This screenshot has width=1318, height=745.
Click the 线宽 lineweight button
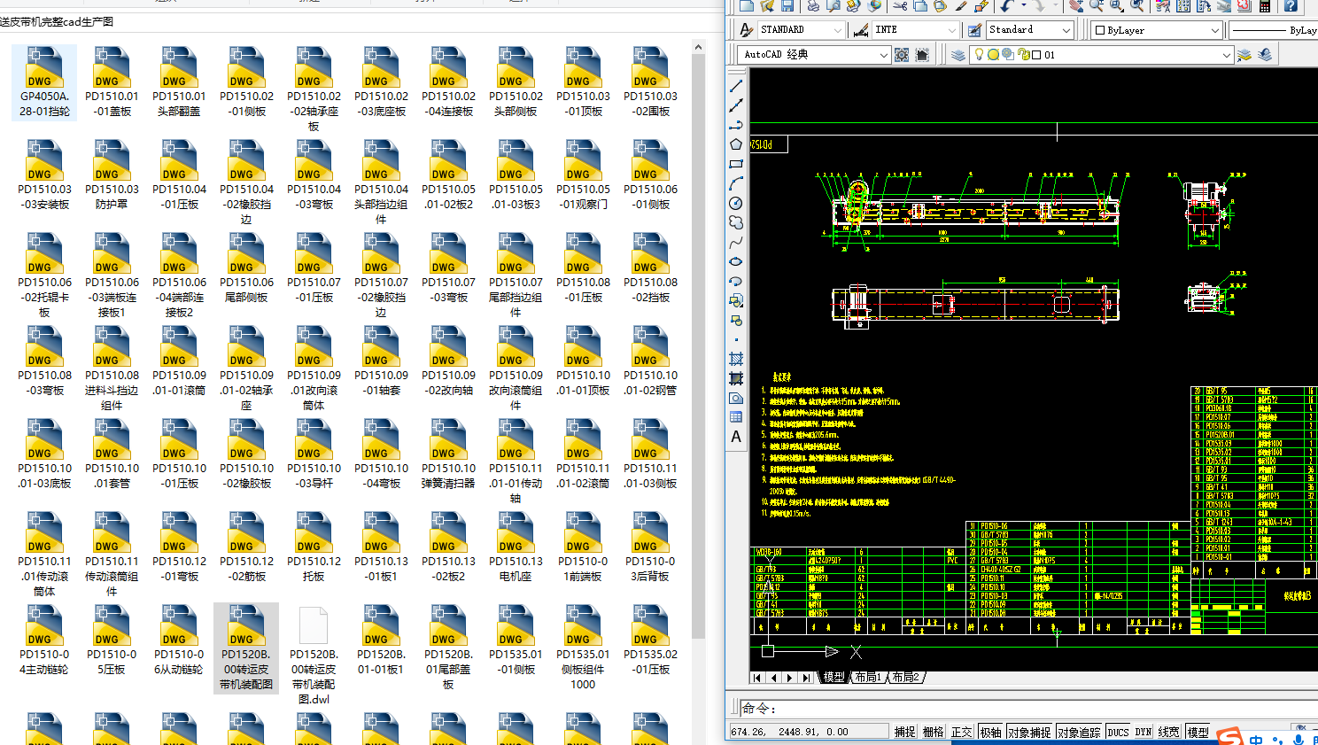pyautogui.click(x=1169, y=732)
